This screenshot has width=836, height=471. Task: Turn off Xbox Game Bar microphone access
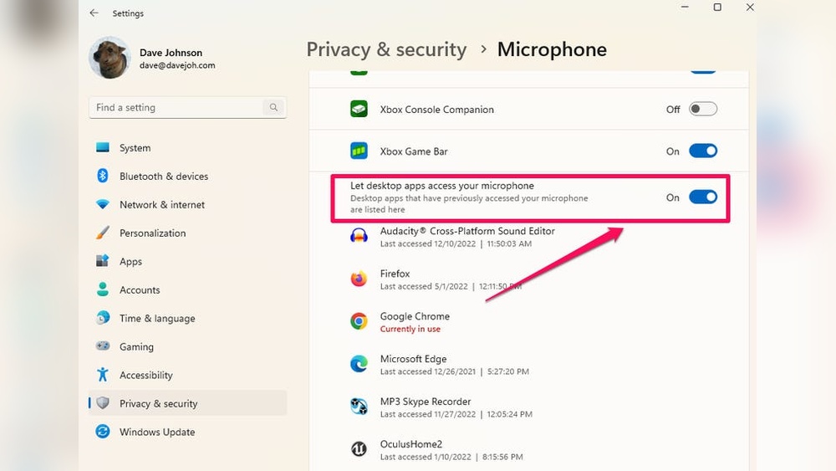[703, 151]
